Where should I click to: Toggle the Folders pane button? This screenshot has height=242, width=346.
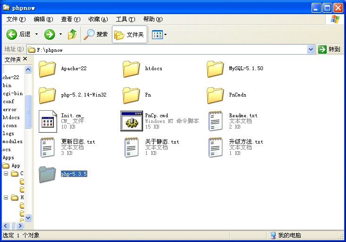click(129, 34)
